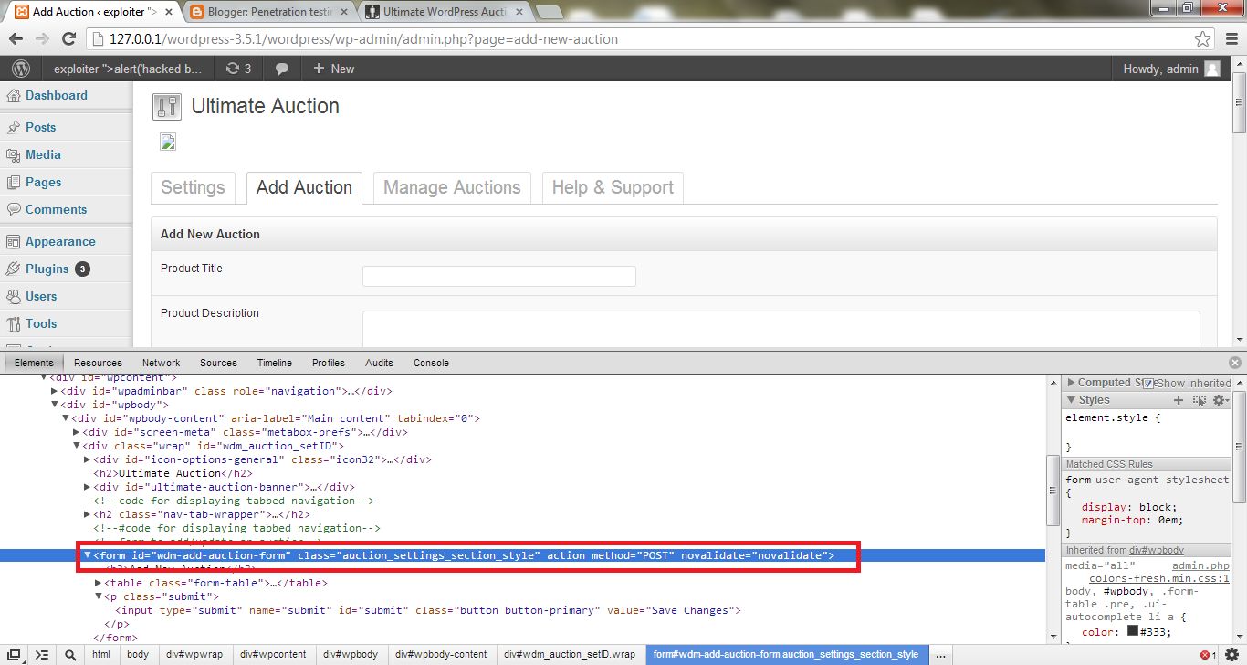Open the WordPress logo menu in the admin bar
1247x665 pixels.
[20, 69]
